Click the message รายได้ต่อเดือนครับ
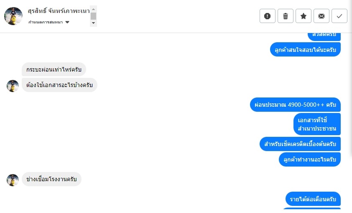352x213 pixels. 313,198
